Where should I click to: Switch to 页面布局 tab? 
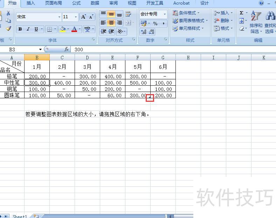tap(54, 3)
